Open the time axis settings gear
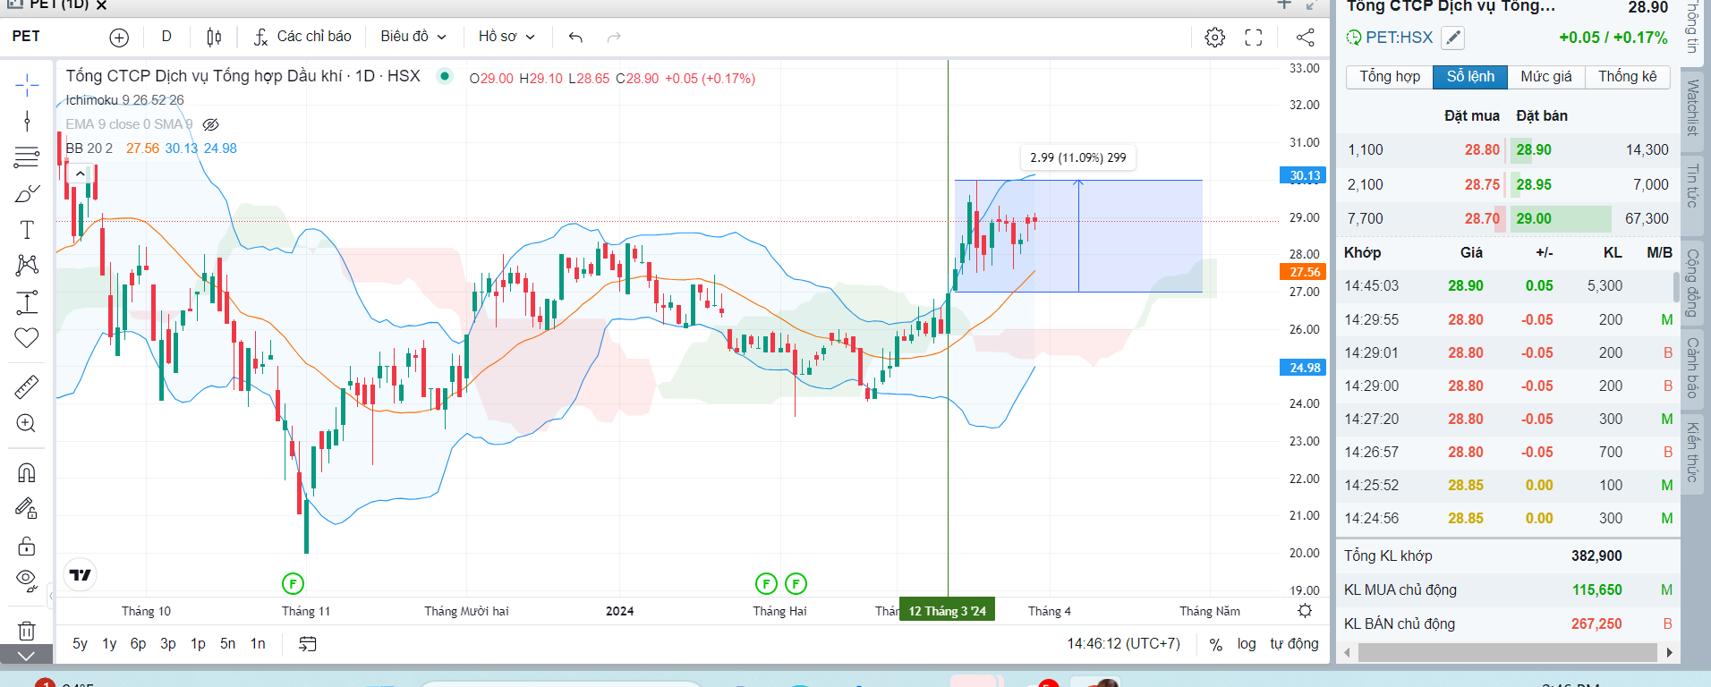Image resolution: width=1711 pixels, height=687 pixels. pos(1305,611)
